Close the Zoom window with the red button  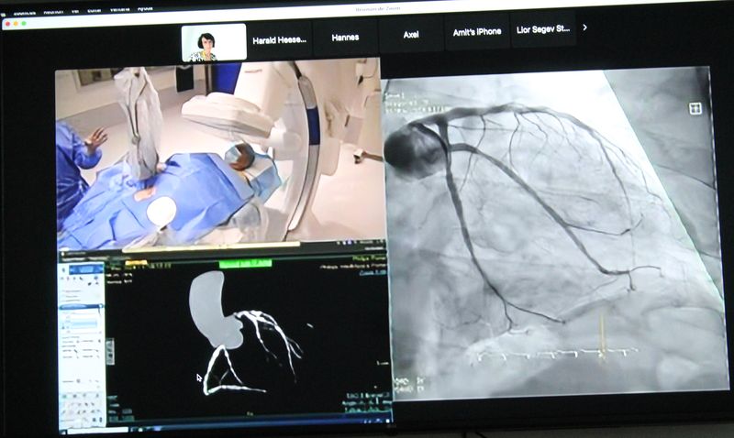point(7,23)
